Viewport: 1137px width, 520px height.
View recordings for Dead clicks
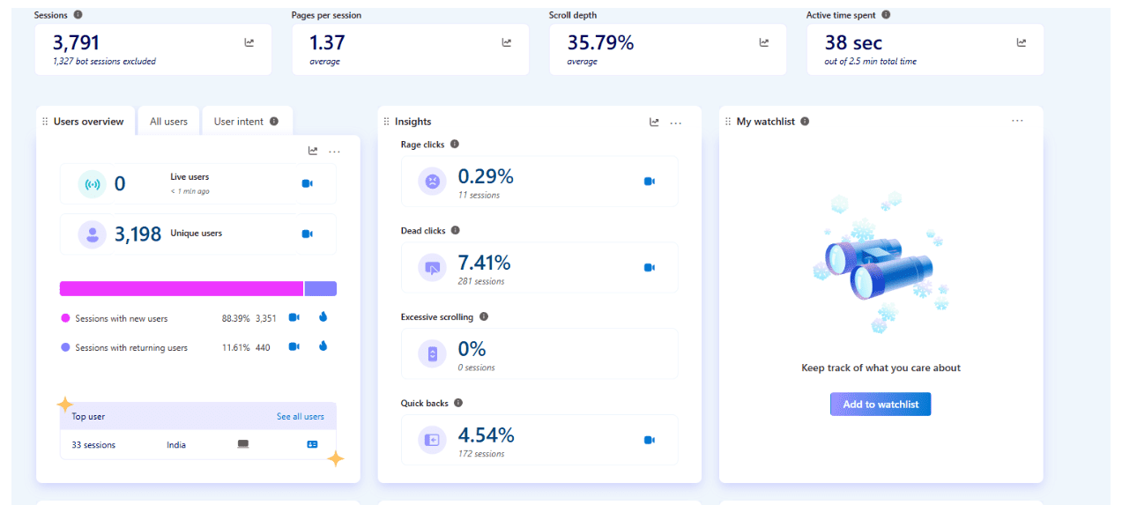click(650, 268)
